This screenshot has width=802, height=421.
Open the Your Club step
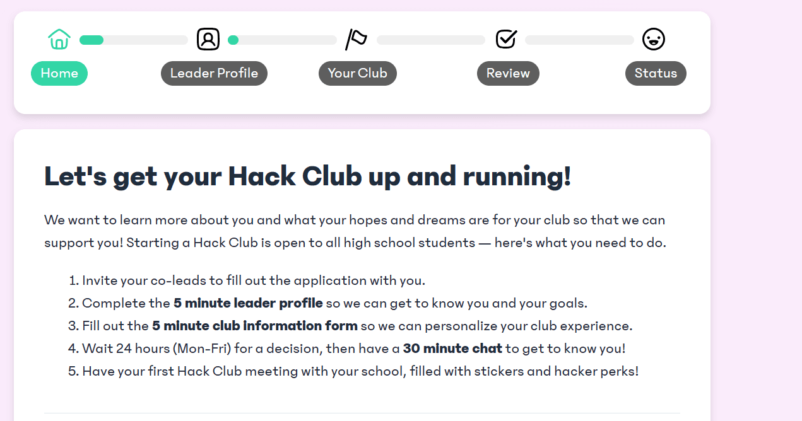point(357,73)
